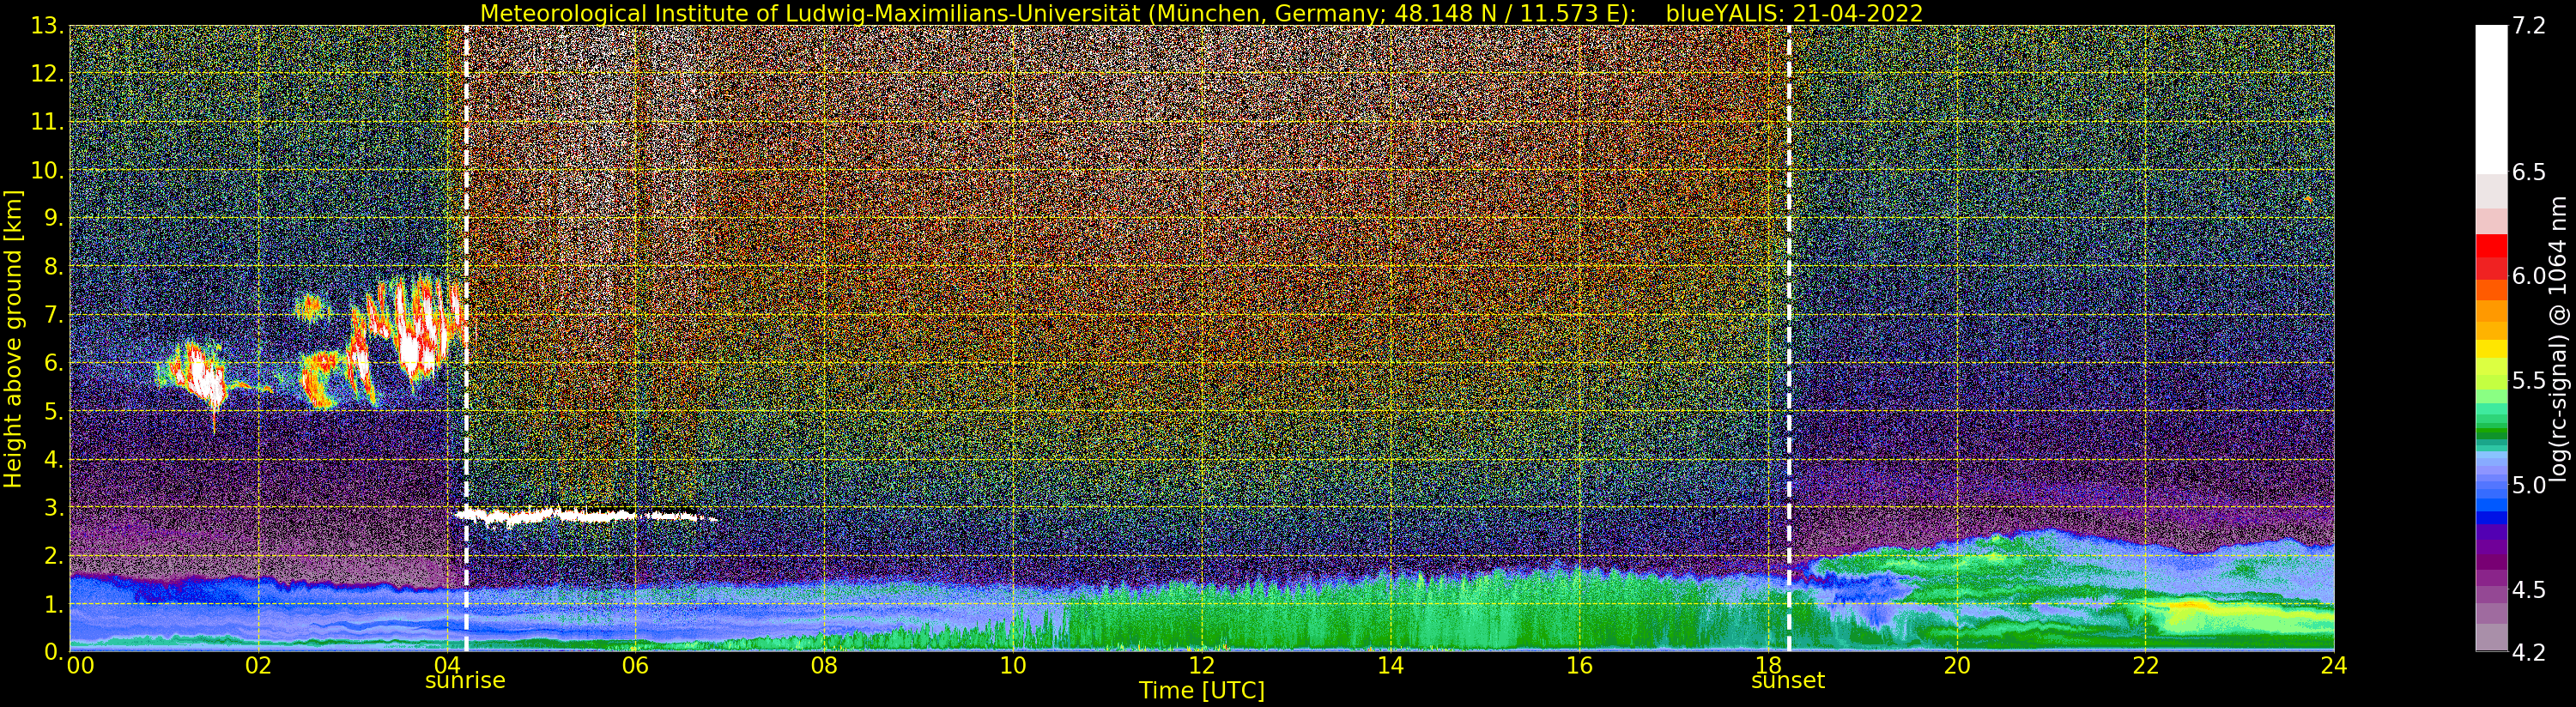Click the '7.' tick on the height axis
2576x707 pixels.
53,315
